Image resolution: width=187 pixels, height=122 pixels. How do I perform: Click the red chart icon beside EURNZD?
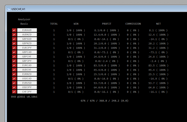(x=14, y=74)
